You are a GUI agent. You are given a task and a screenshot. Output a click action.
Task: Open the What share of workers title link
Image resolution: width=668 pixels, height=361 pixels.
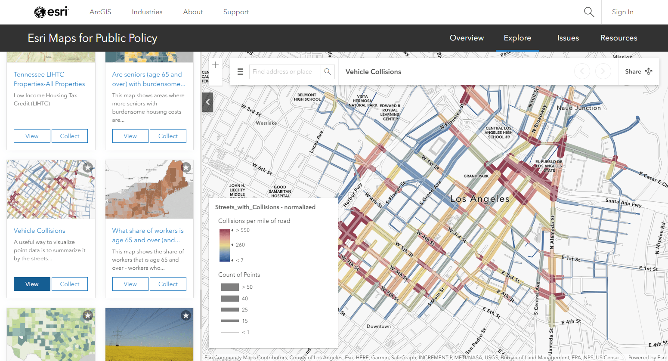[x=148, y=235]
